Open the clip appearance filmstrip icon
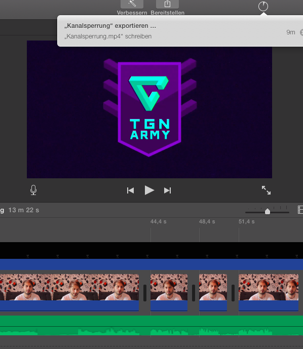303x349 pixels. tap(300, 210)
